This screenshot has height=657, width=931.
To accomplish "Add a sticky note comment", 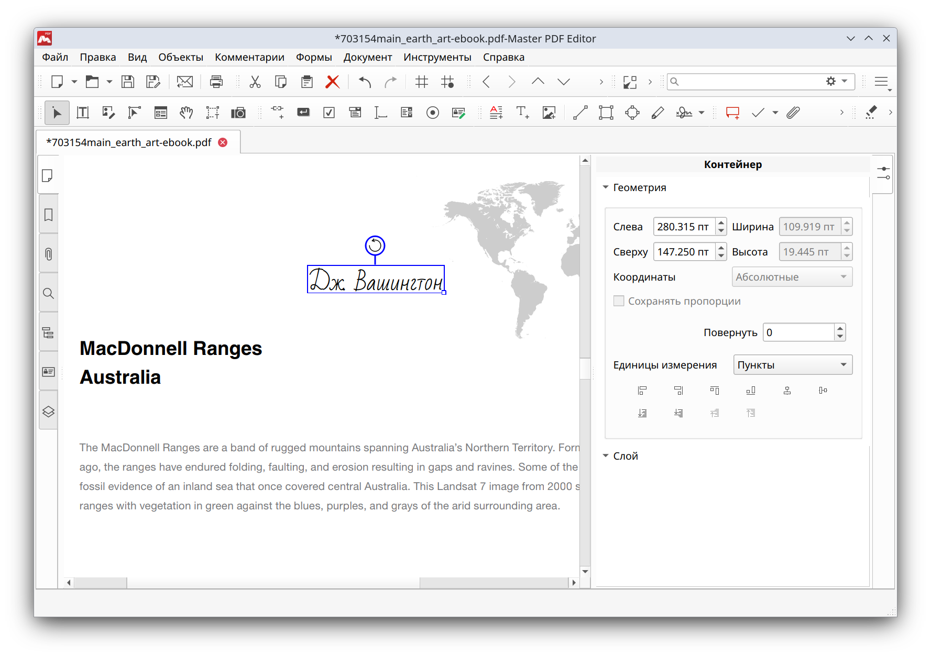I will [733, 113].
